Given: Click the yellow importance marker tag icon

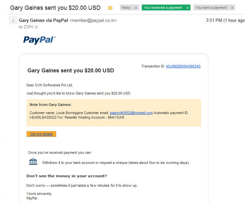Looking at the screenshot, I should coord(110,8).
